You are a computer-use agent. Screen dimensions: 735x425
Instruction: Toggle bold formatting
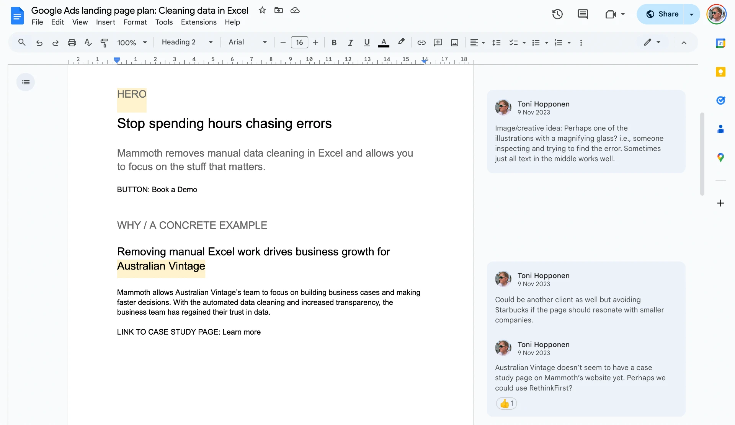point(334,42)
